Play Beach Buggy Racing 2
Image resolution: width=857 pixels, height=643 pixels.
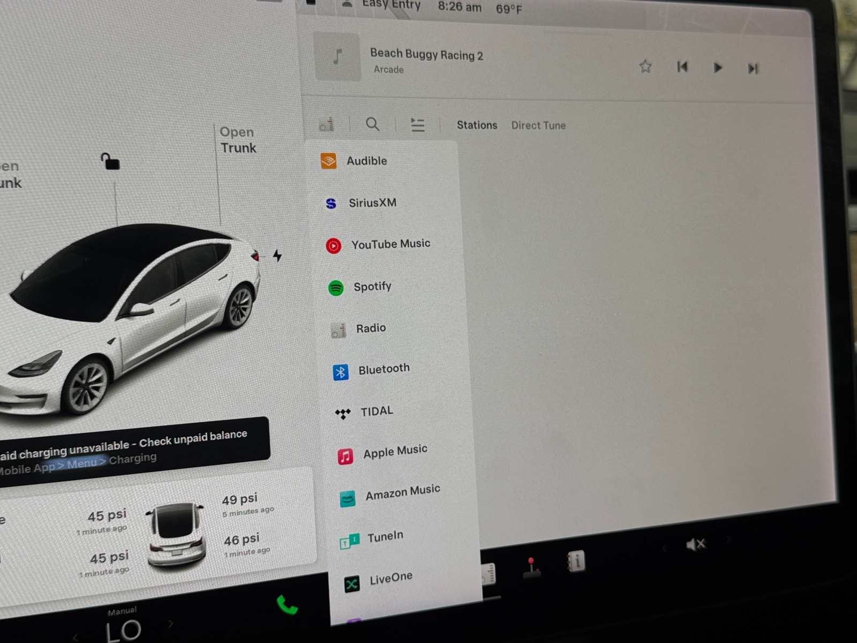(718, 68)
